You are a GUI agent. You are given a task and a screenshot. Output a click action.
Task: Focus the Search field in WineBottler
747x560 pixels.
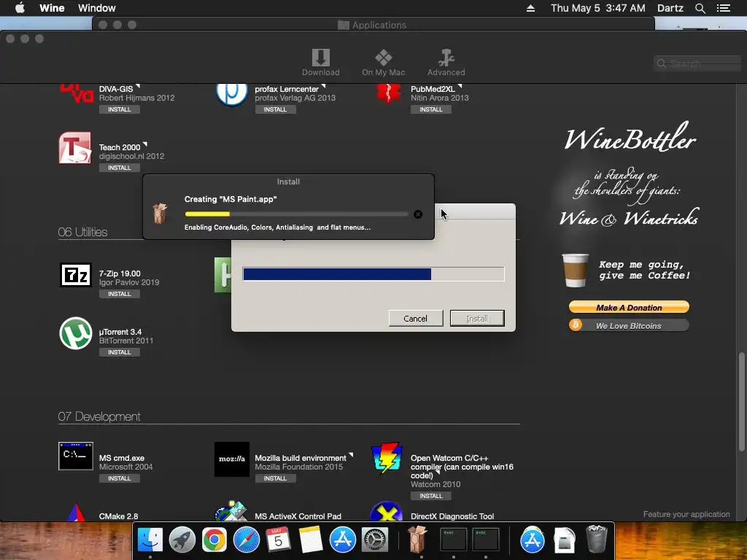(x=698, y=63)
